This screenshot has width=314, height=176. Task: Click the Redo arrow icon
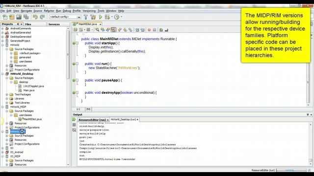(42, 17)
